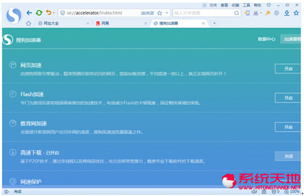Toggle sidebar icon in status bar
The width and height of the screenshot is (304, 196).
point(7,192)
